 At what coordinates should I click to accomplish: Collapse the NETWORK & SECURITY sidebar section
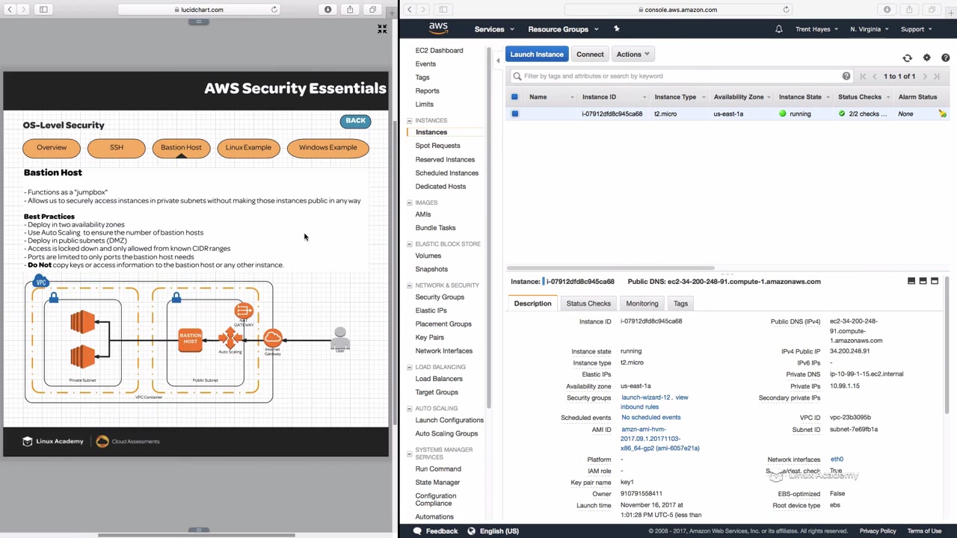(x=409, y=285)
